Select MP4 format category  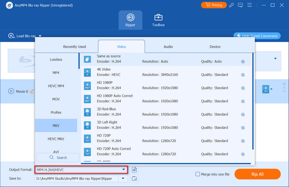tap(56, 73)
